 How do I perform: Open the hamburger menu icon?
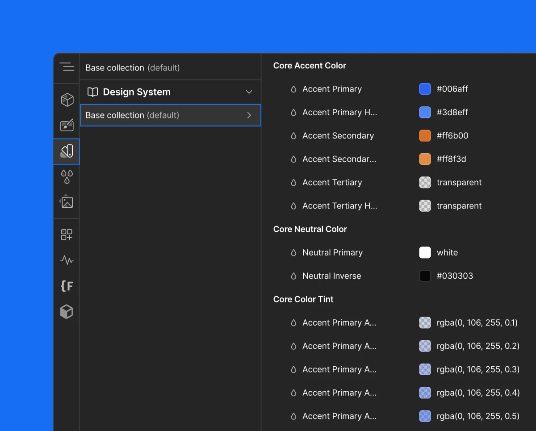(x=67, y=67)
